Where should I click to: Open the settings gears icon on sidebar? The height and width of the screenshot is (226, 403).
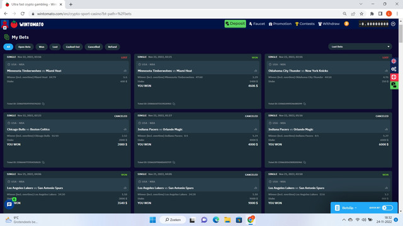click(x=394, y=69)
